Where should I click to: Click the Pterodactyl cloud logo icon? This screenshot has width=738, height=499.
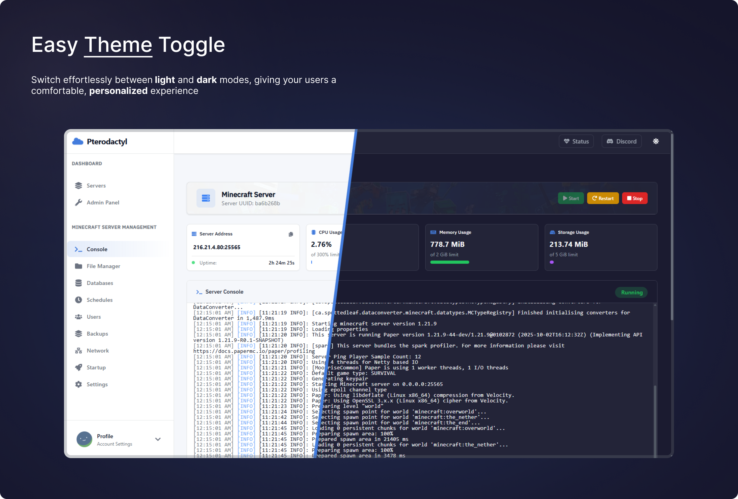pyautogui.click(x=78, y=141)
